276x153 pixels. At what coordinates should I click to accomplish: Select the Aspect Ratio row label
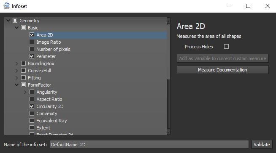[x=49, y=99]
